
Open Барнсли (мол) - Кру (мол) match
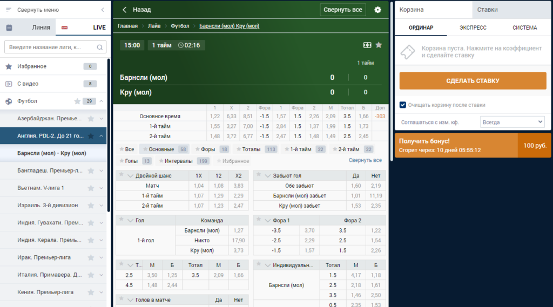[53, 153]
